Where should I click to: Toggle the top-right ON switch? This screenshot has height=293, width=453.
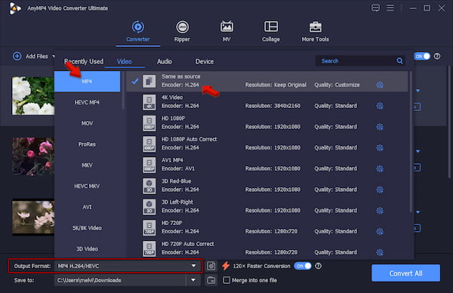click(x=422, y=57)
